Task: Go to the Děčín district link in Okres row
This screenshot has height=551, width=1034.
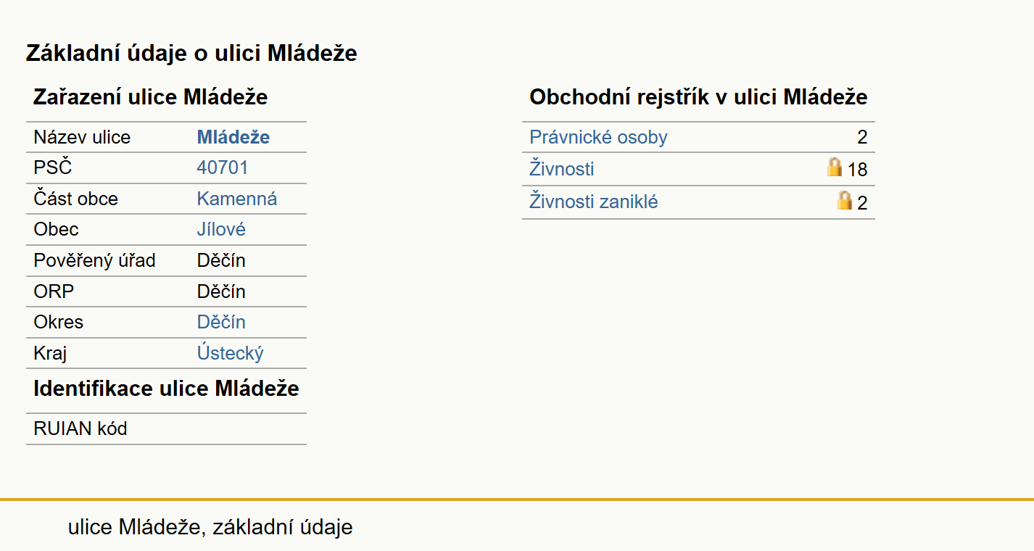Action: pos(221,322)
